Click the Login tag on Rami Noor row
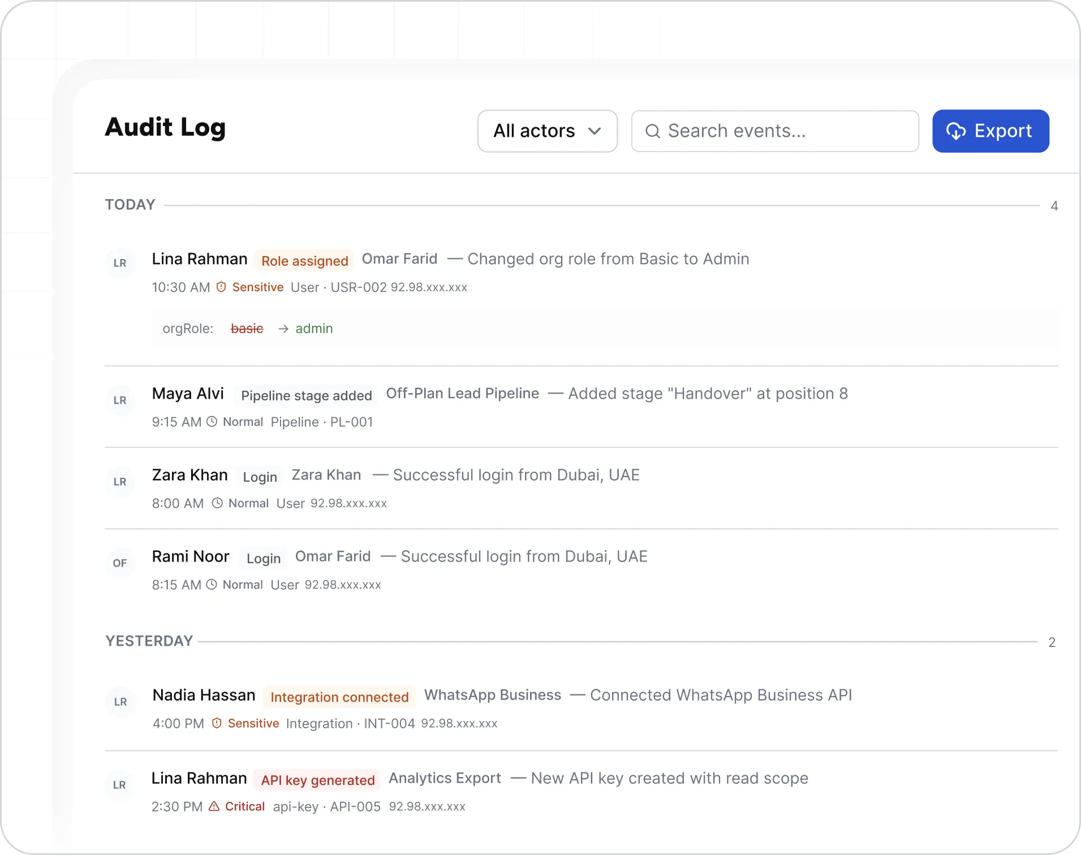The width and height of the screenshot is (1081, 855). point(264,558)
